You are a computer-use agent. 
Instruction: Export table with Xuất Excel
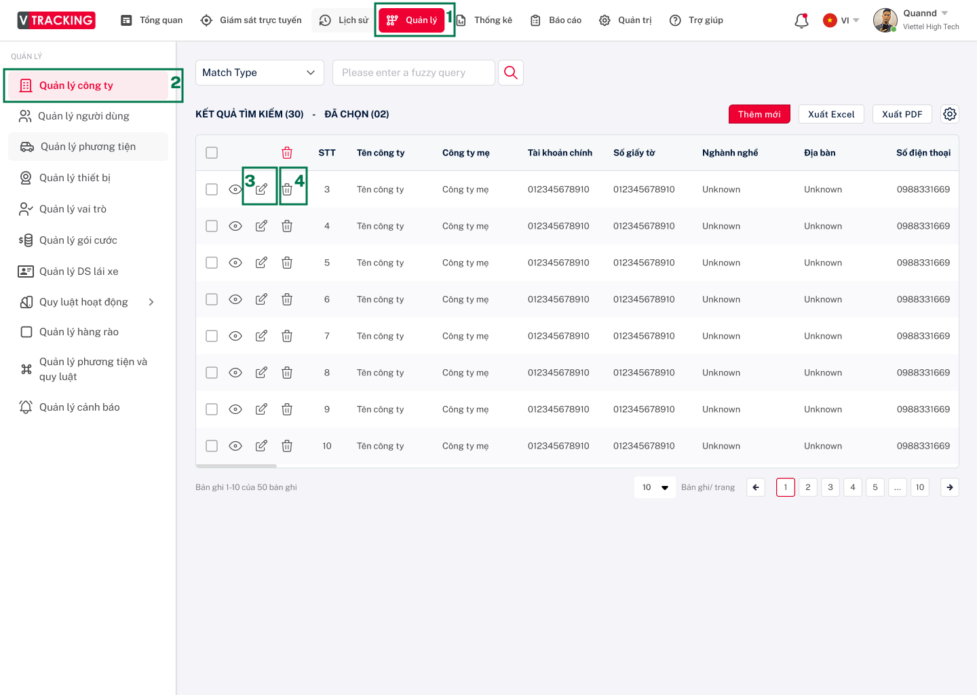831,114
